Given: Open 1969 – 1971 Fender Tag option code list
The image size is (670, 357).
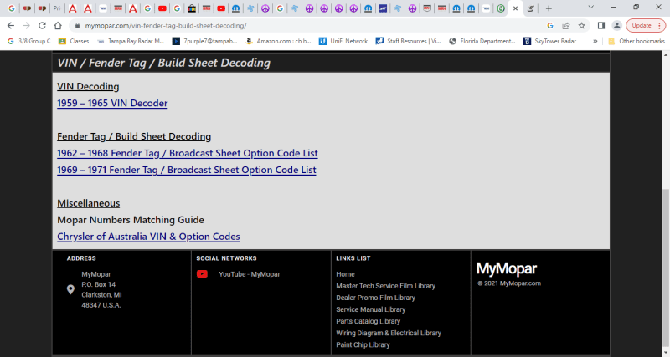Looking at the screenshot, I should coord(187,170).
